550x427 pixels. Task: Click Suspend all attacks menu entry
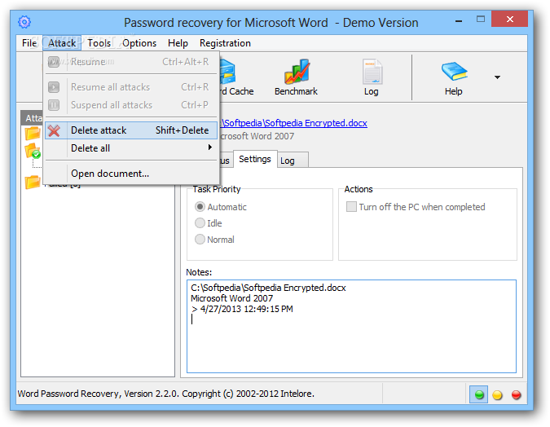[x=131, y=105]
